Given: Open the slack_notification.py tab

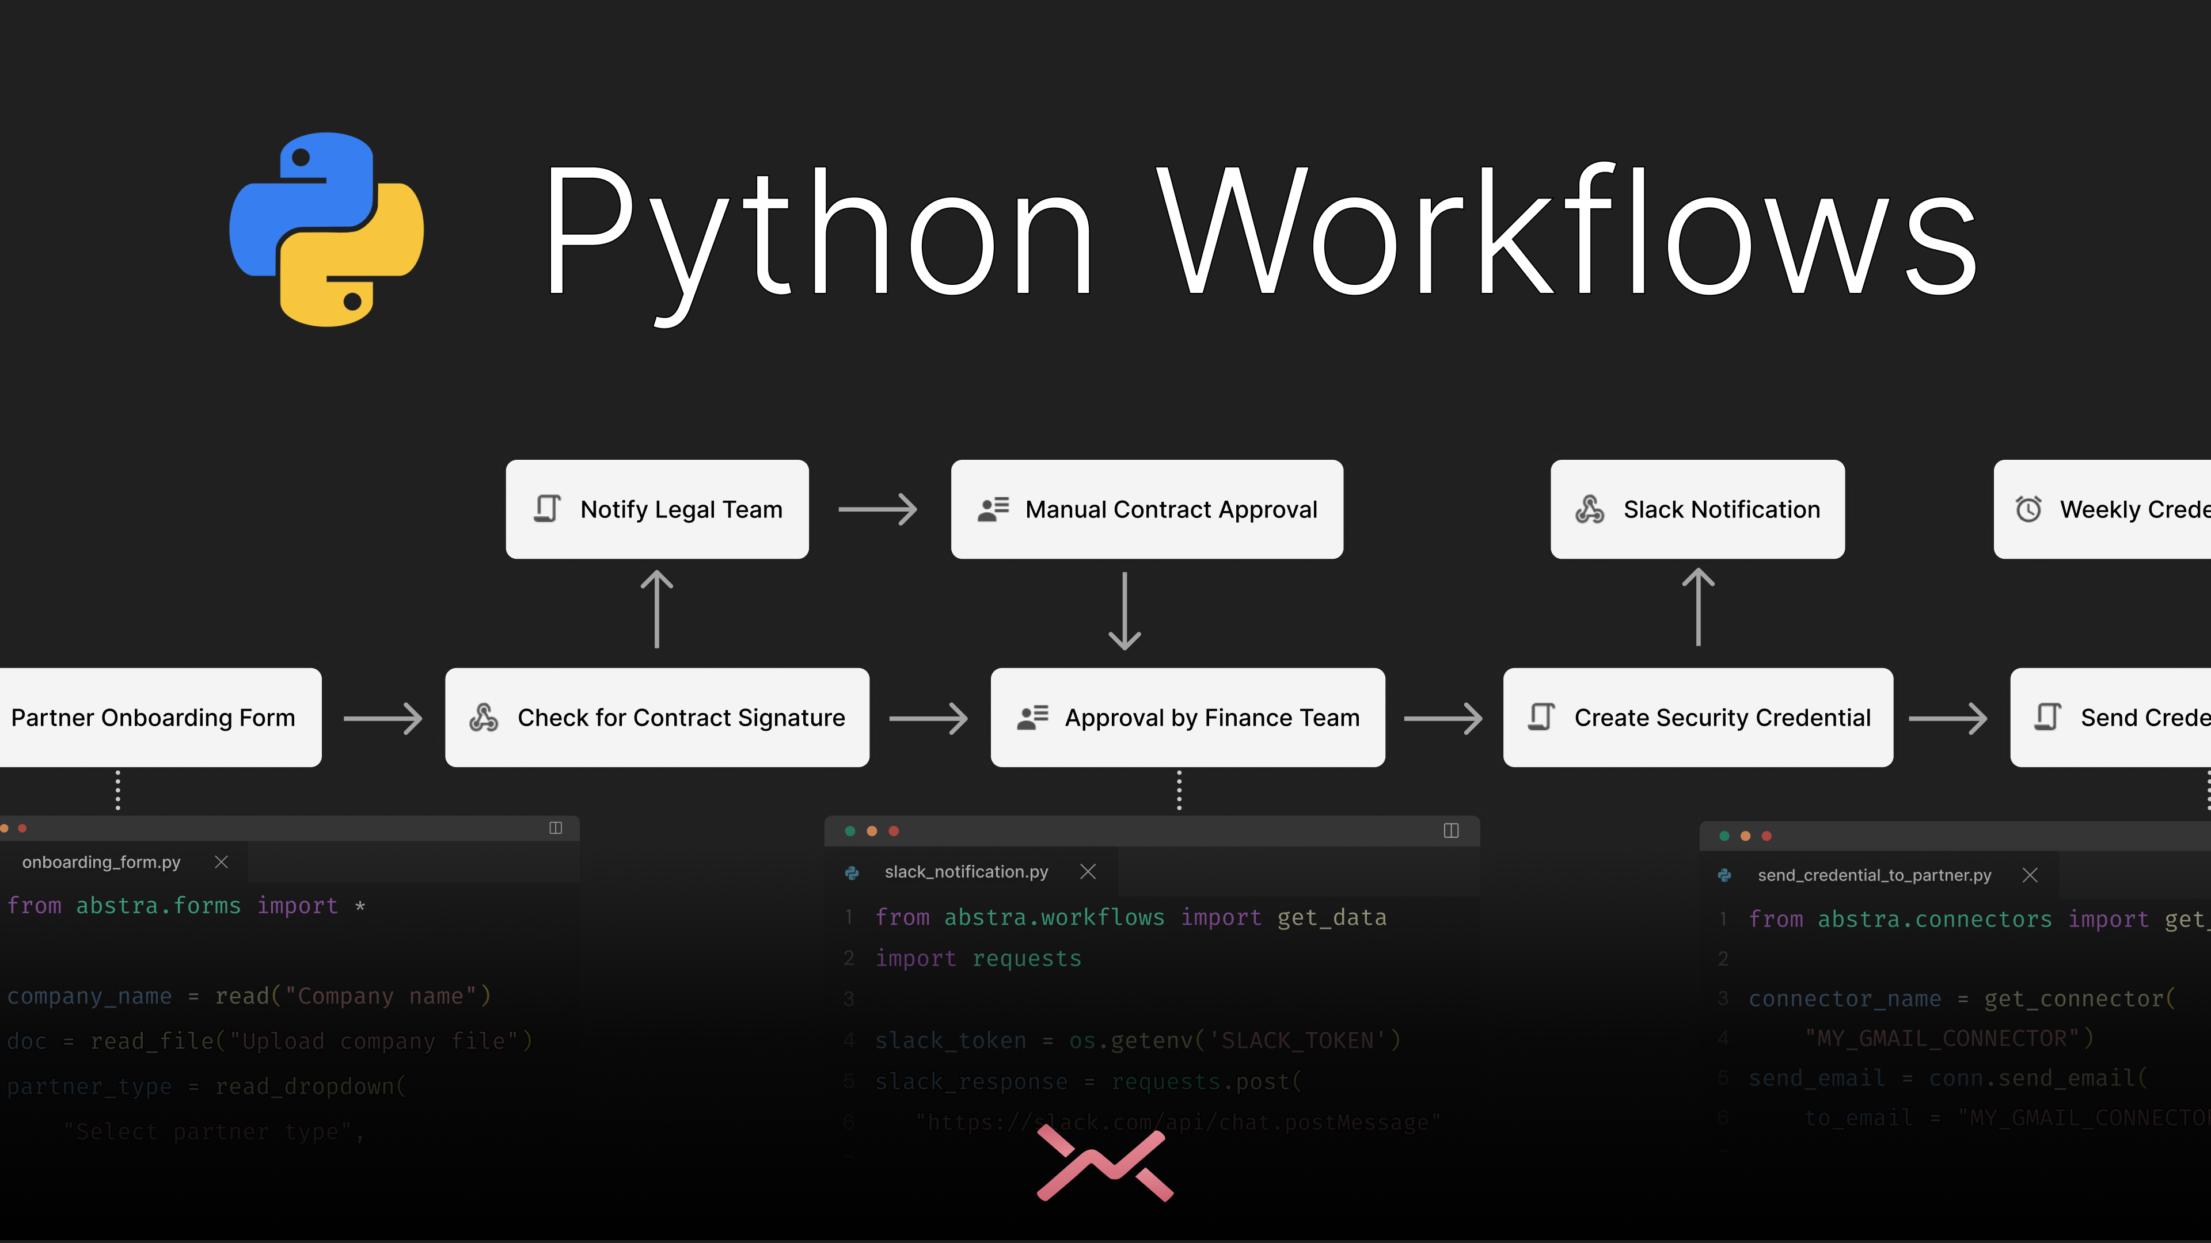Looking at the screenshot, I should tap(966, 872).
